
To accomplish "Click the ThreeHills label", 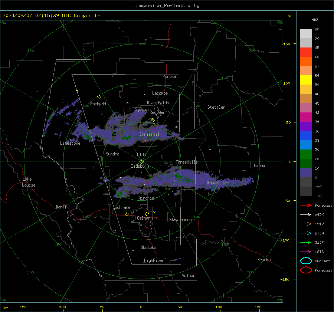I will [187, 162].
